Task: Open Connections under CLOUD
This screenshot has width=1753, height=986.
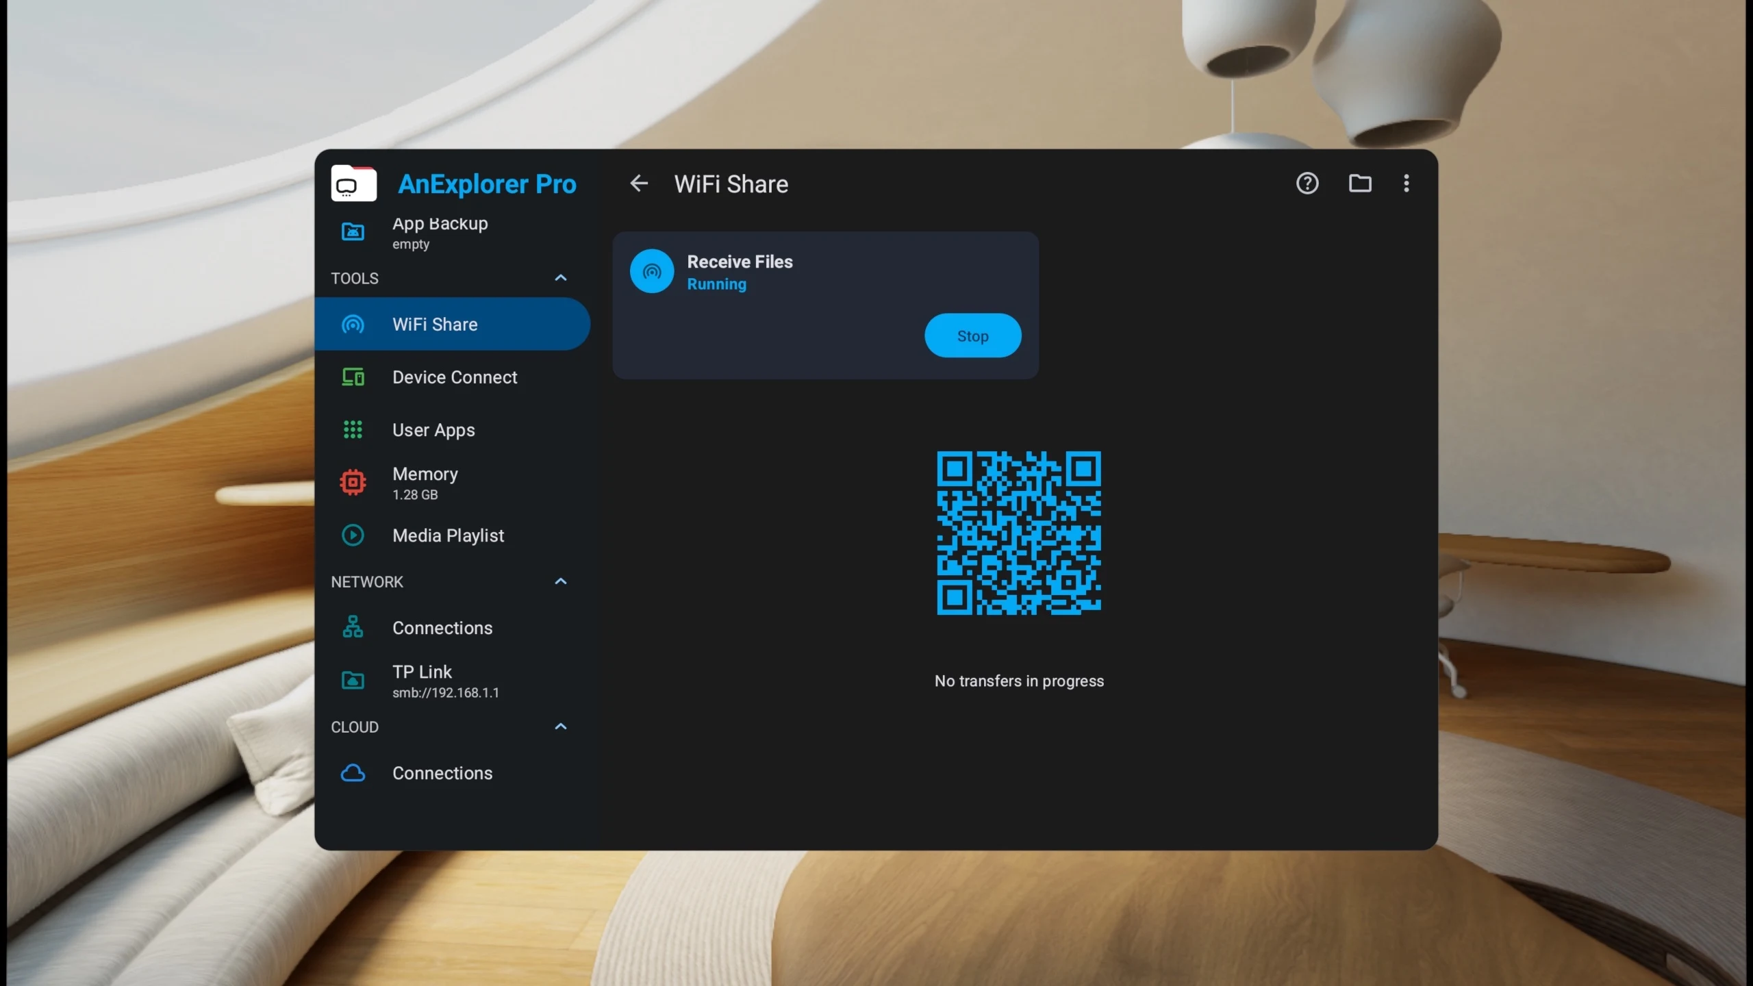Action: 452,773
